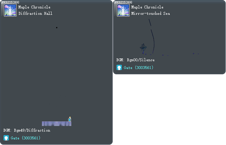
Task: Click the dark tree sprite in Mirror-touched Sea
Action: point(143,48)
